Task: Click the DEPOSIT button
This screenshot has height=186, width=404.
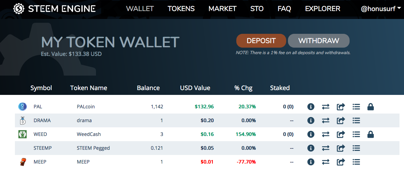Action: pyautogui.click(x=261, y=41)
